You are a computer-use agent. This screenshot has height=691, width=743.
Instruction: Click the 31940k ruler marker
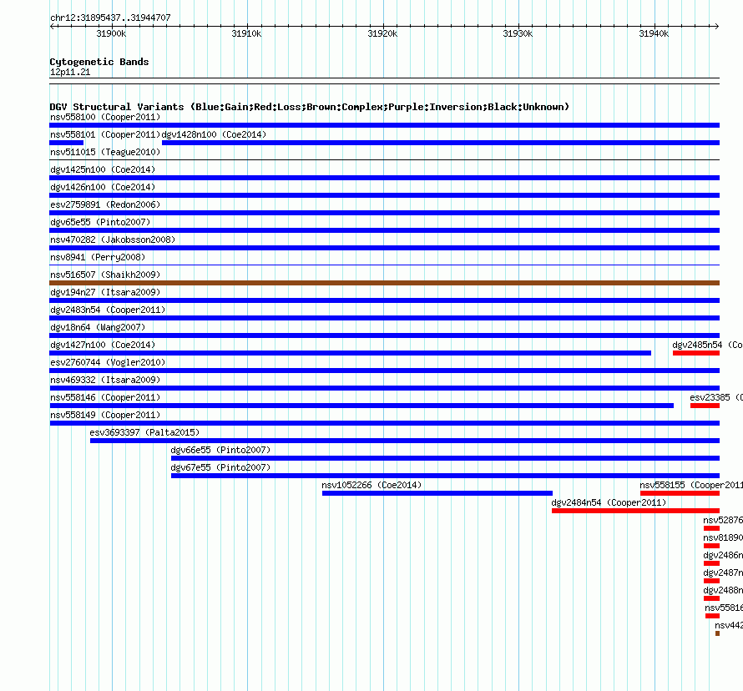[654, 33]
